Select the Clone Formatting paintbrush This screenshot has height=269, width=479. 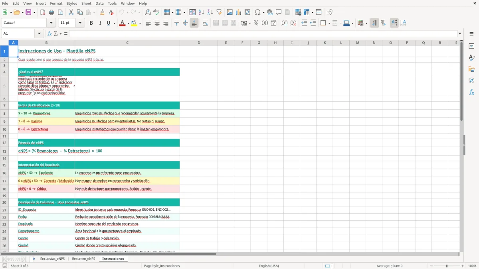tap(102, 12)
